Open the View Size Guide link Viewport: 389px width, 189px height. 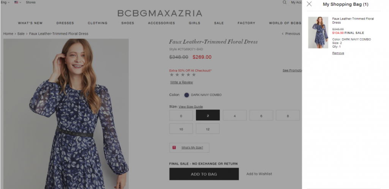coord(190,107)
